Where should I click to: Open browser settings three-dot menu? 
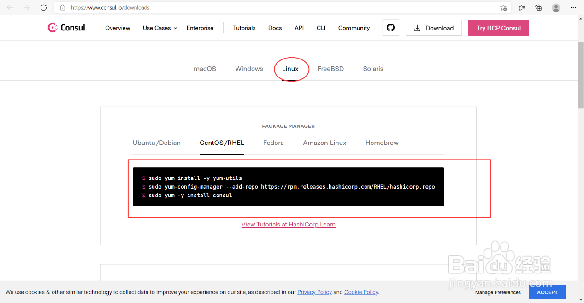[573, 7]
